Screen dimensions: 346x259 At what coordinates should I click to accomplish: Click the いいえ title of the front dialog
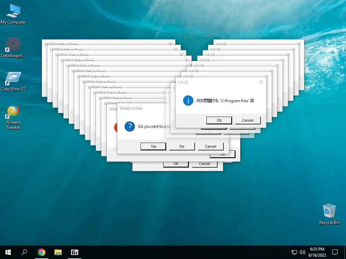tap(183, 82)
